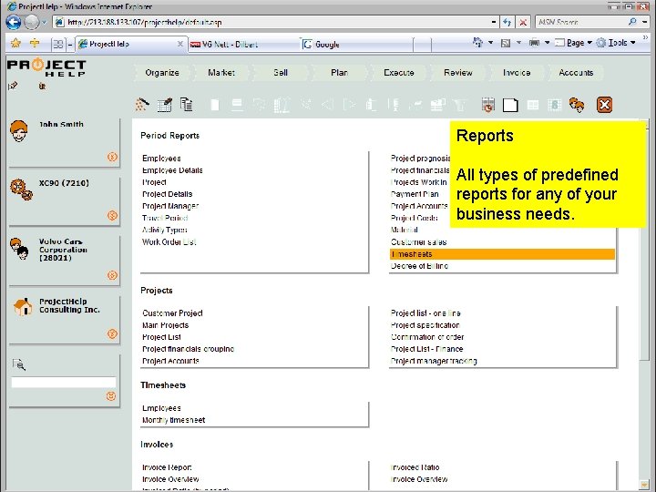Switch to the VG Nett - Dilbert tab
Screen dimensions: 656x492
242,45
